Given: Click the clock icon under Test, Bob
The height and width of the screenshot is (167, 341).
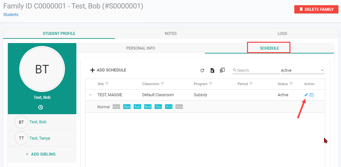Looking at the screenshot, I should 40,107.
